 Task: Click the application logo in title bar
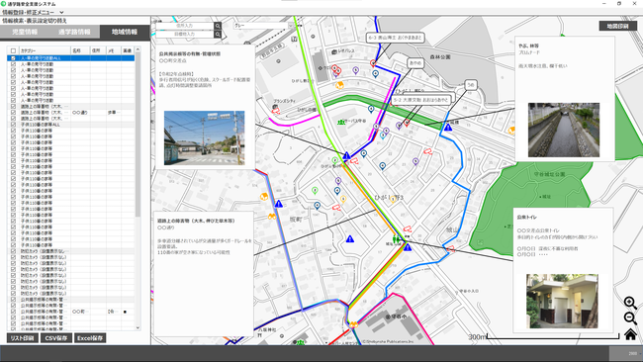tap(4, 3)
